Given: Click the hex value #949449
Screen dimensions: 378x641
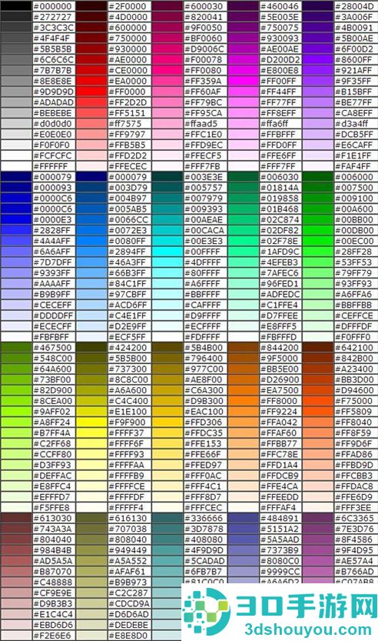Looking at the screenshot, I should (x=128, y=550).
